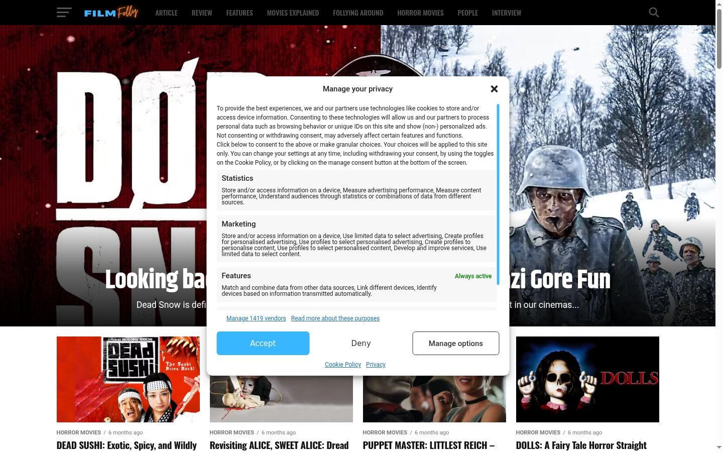Expand the Statistics consent category
Viewport: 723px width, 452px height.
356,190
